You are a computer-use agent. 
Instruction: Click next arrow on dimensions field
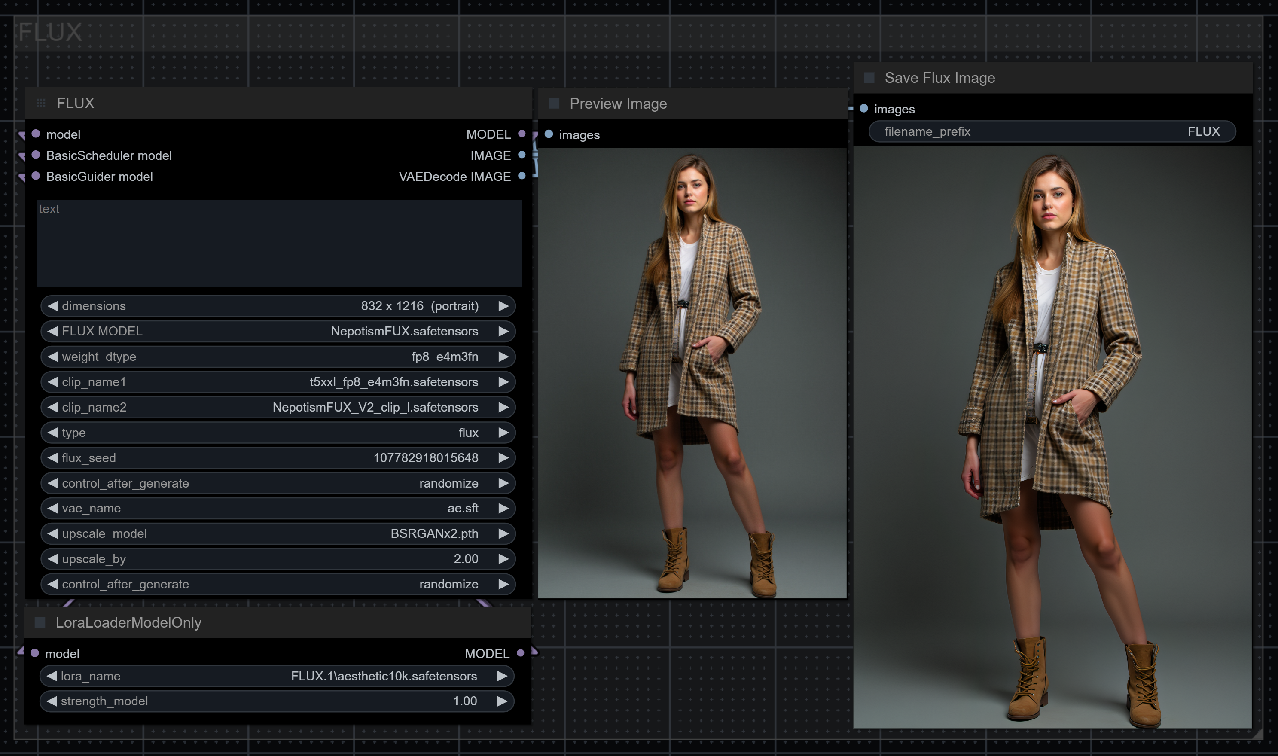point(503,306)
